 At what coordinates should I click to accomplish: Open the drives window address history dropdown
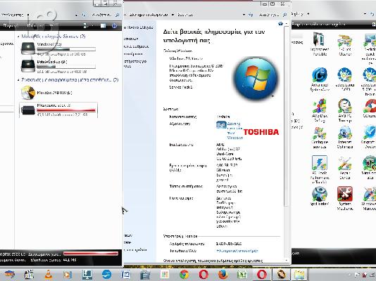click(x=76, y=15)
